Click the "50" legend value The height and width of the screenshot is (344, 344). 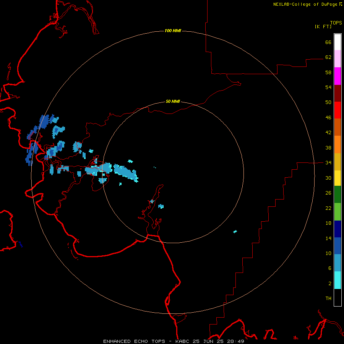click(x=328, y=102)
